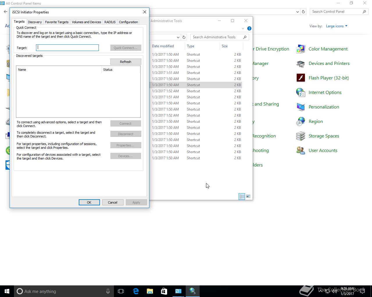Open Internet Options icon
Viewport: 372px width, 297px height.
pyautogui.click(x=301, y=93)
